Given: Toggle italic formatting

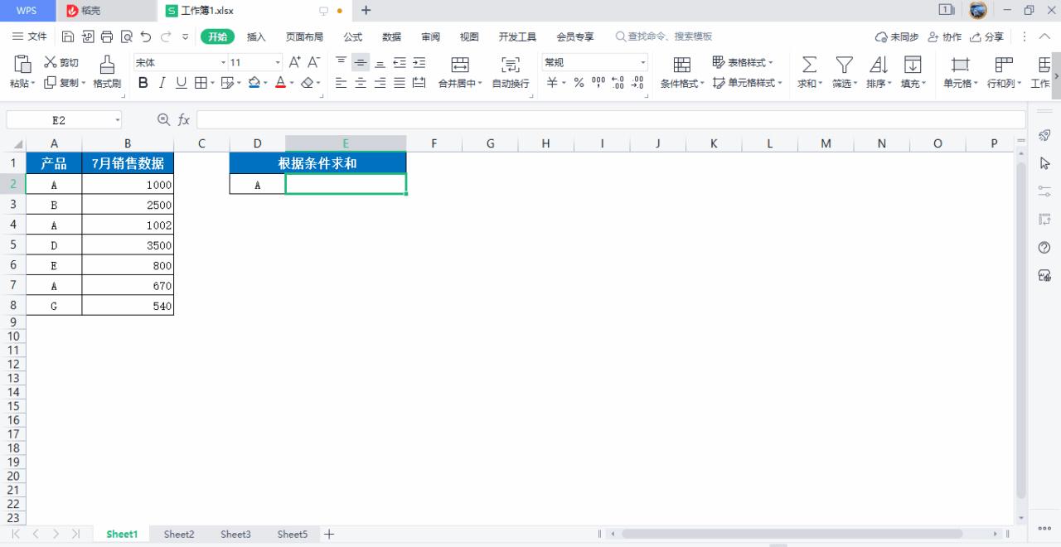Looking at the screenshot, I should point(162,83).
